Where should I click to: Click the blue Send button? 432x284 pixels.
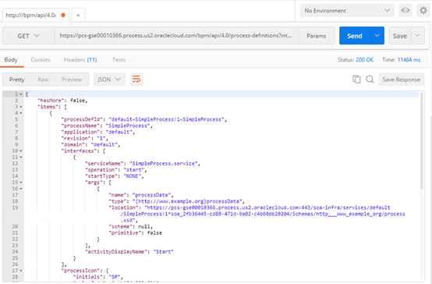click(355, 36)
